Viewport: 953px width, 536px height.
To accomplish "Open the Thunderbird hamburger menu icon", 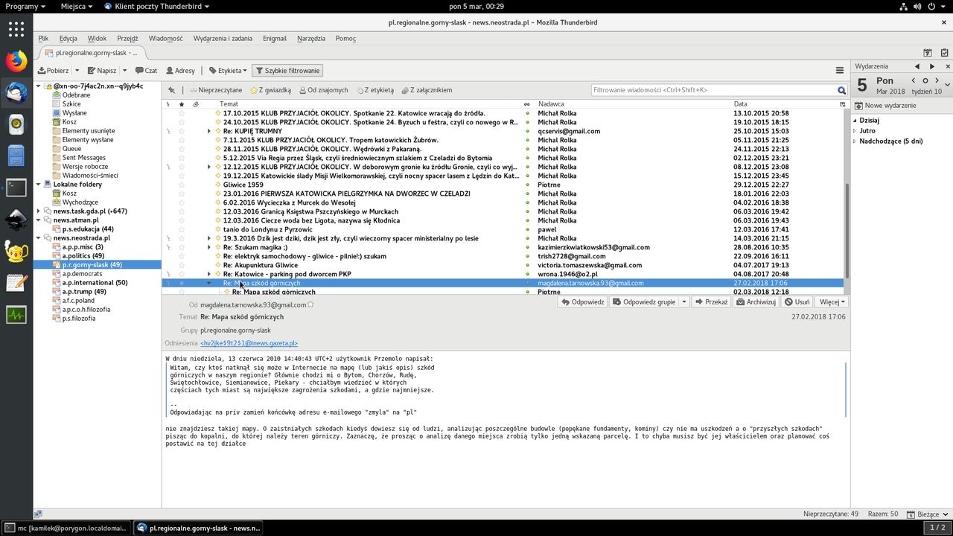I will (x=839, y=71).
